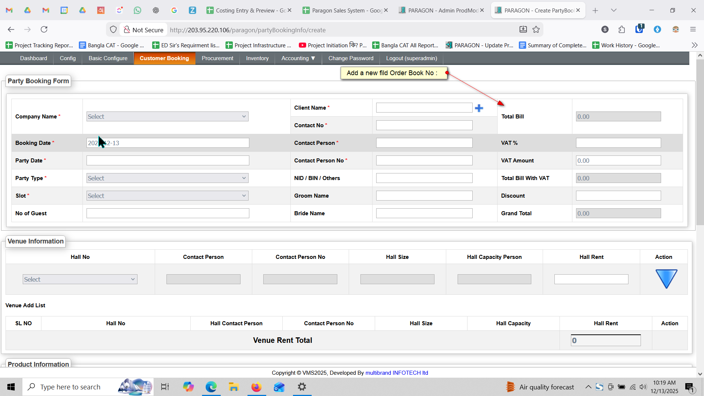
Task: Bookmark page with the star icon
Action: (536, 30)
